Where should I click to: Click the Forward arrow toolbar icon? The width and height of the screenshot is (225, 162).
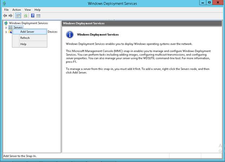tap(11, 16)
